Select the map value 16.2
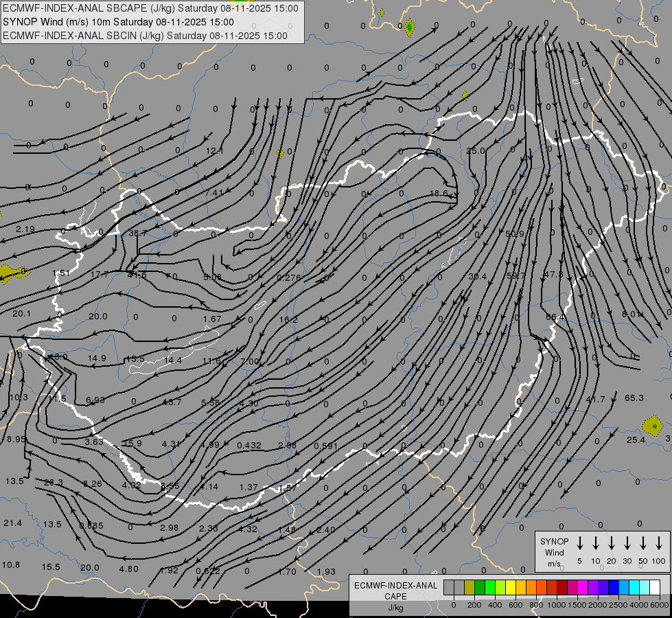Viewport: 672px width, 618px height. [x=288, y=319]
